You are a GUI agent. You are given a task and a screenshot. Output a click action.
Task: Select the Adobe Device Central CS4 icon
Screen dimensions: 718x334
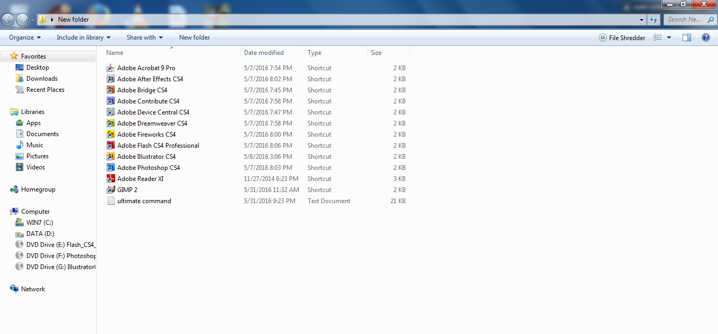111,112
